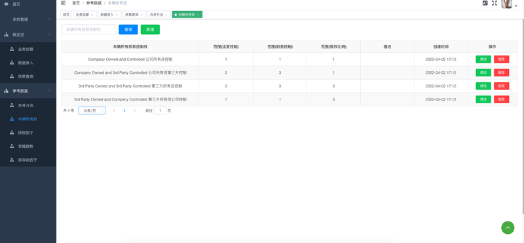
Task: Delete 3rd Party Owned and 3rd Party Controlled row
Action: click(501, 86)
